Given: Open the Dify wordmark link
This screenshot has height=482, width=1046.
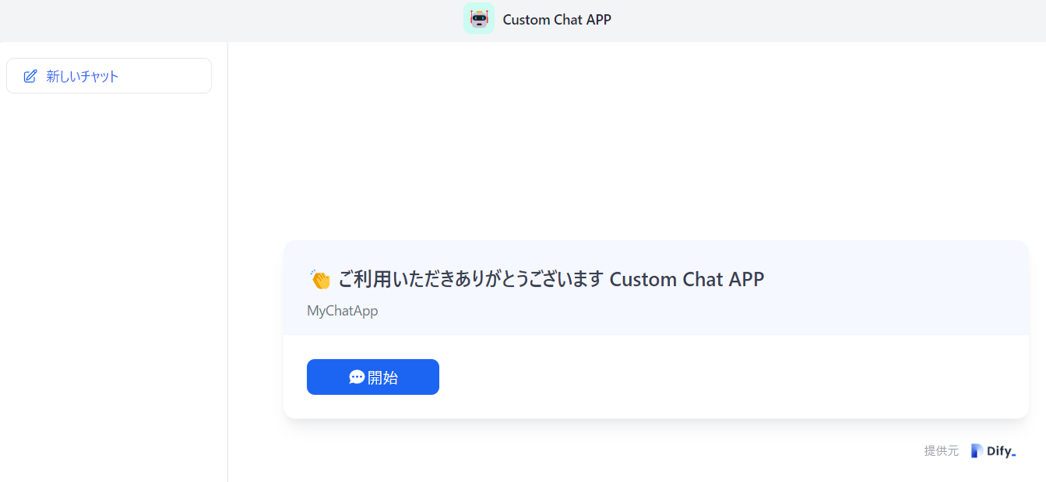Looking at the screenshot, I should (x=1001, y=451).
